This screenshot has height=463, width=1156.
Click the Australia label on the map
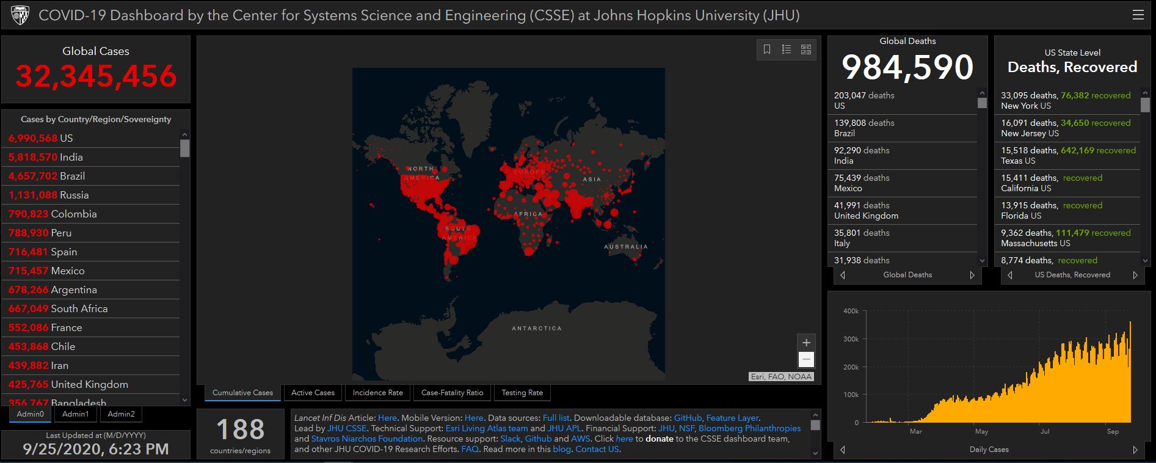(x=626, y=247)
